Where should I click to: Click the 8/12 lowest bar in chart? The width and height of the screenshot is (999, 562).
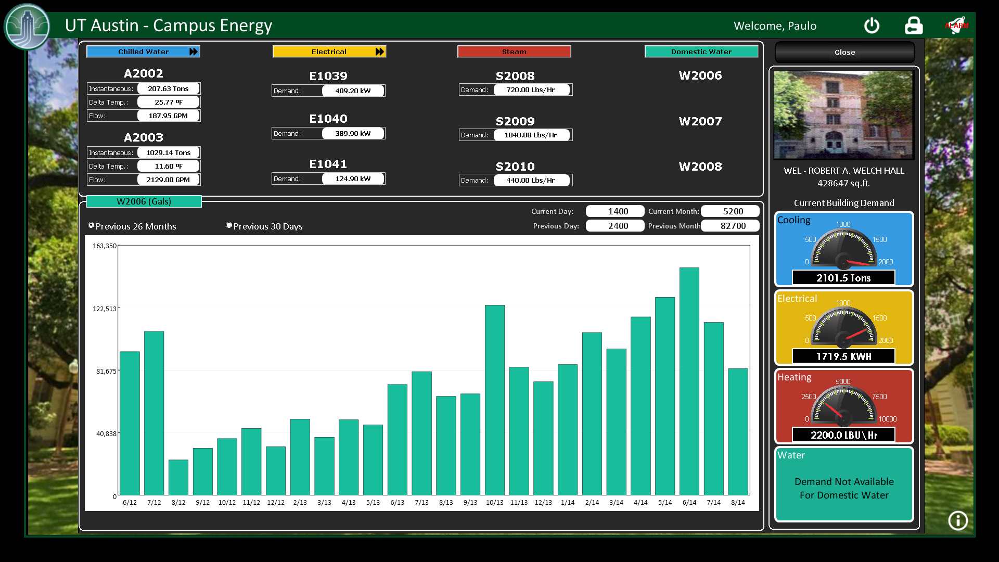tap(178, 477)
